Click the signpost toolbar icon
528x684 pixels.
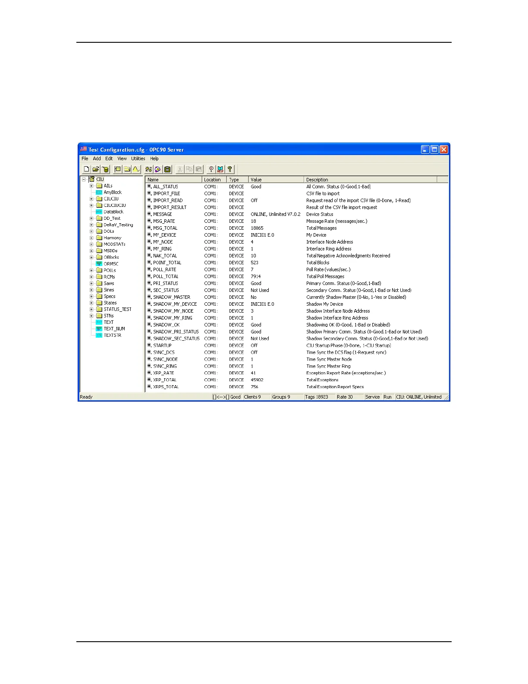tap(211, 169)
